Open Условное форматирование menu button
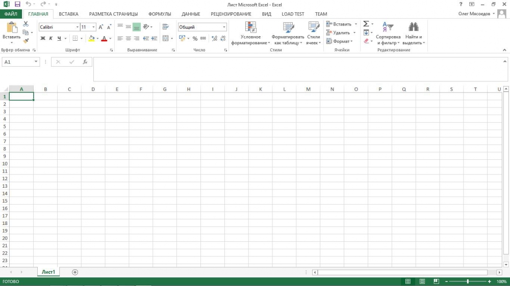The image size is (510, 286). tap(250, 34)
